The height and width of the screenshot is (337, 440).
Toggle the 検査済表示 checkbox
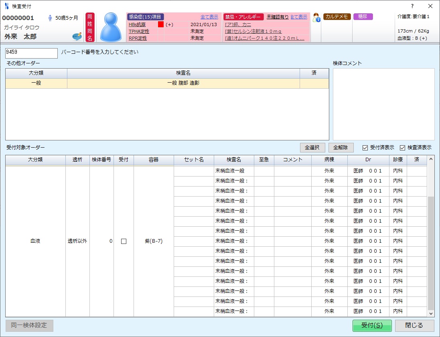click(402, 148)
